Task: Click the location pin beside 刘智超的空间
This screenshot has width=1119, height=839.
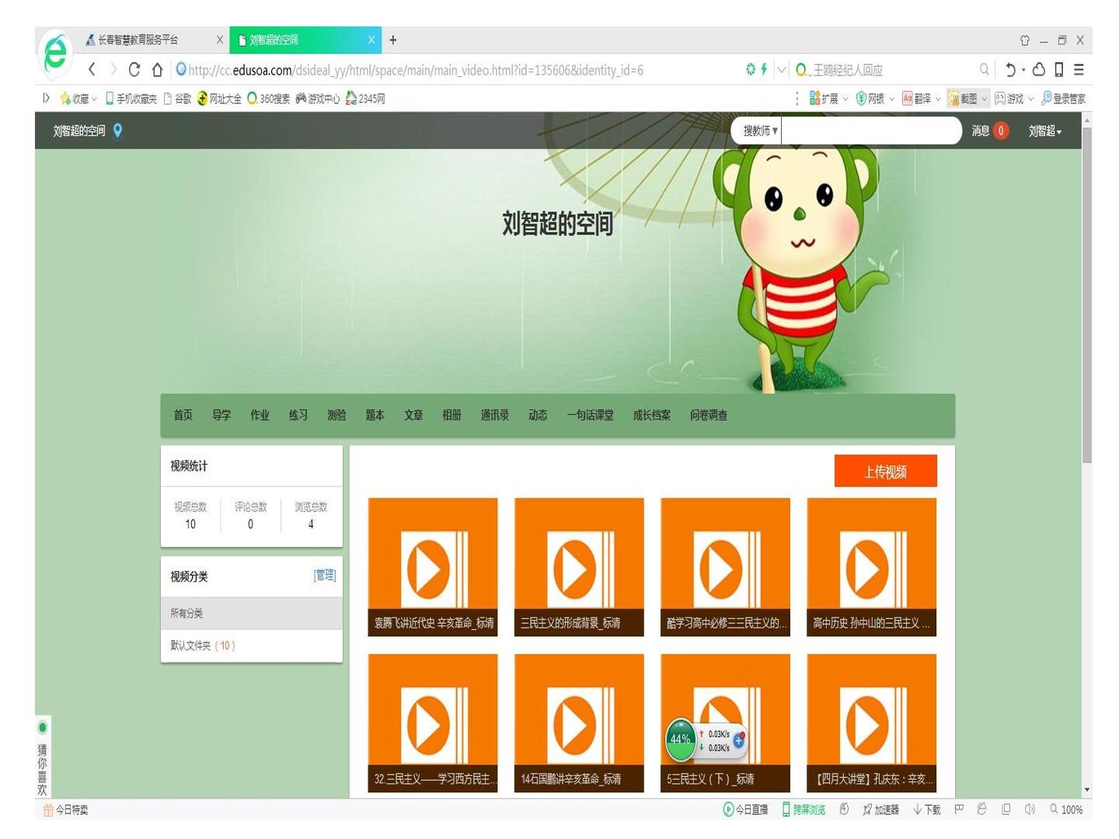Action: [x=118, y=131]
